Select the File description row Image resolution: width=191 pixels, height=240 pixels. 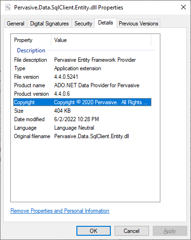click(x=82, y=60)
